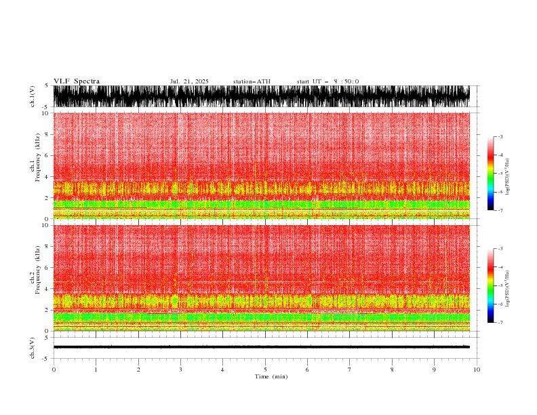Click the "-3" value on ch.2 color bar
Image resolution: width=537 pixels, height=415 pixels.
500,249
